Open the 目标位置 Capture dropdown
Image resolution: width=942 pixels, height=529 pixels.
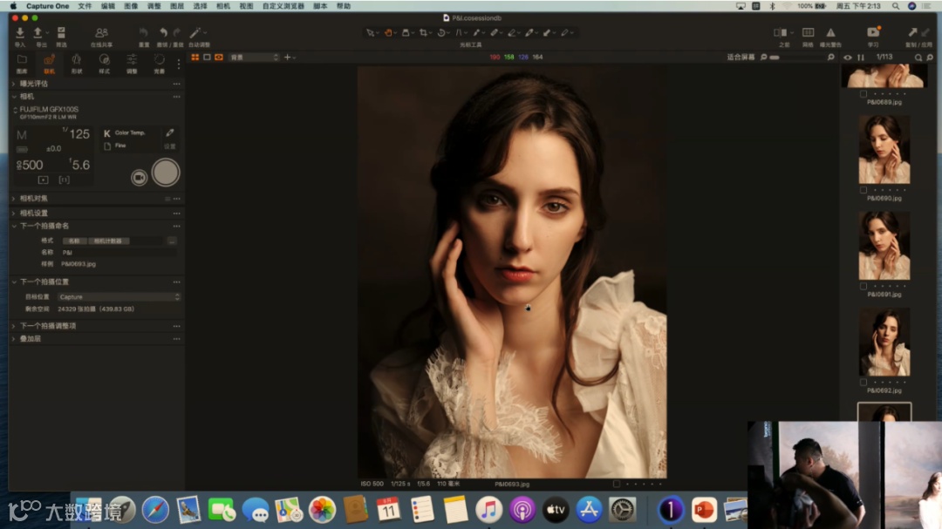(119, 296)
